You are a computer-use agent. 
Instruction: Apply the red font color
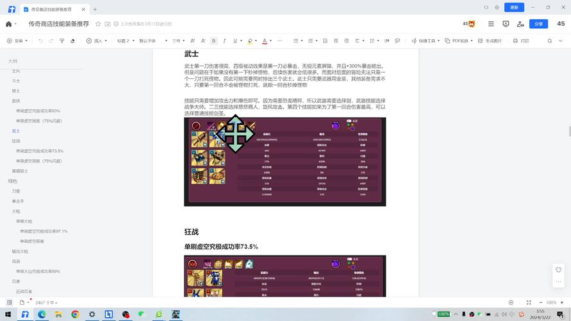pos(265,40)
